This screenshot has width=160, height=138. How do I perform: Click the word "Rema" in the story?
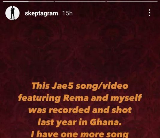pos(76,98)
